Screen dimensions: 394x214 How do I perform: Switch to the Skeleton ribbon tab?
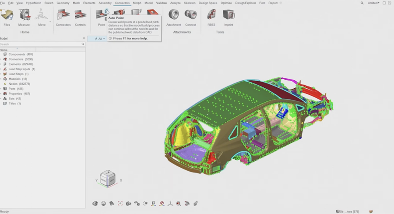click(190, 3)
